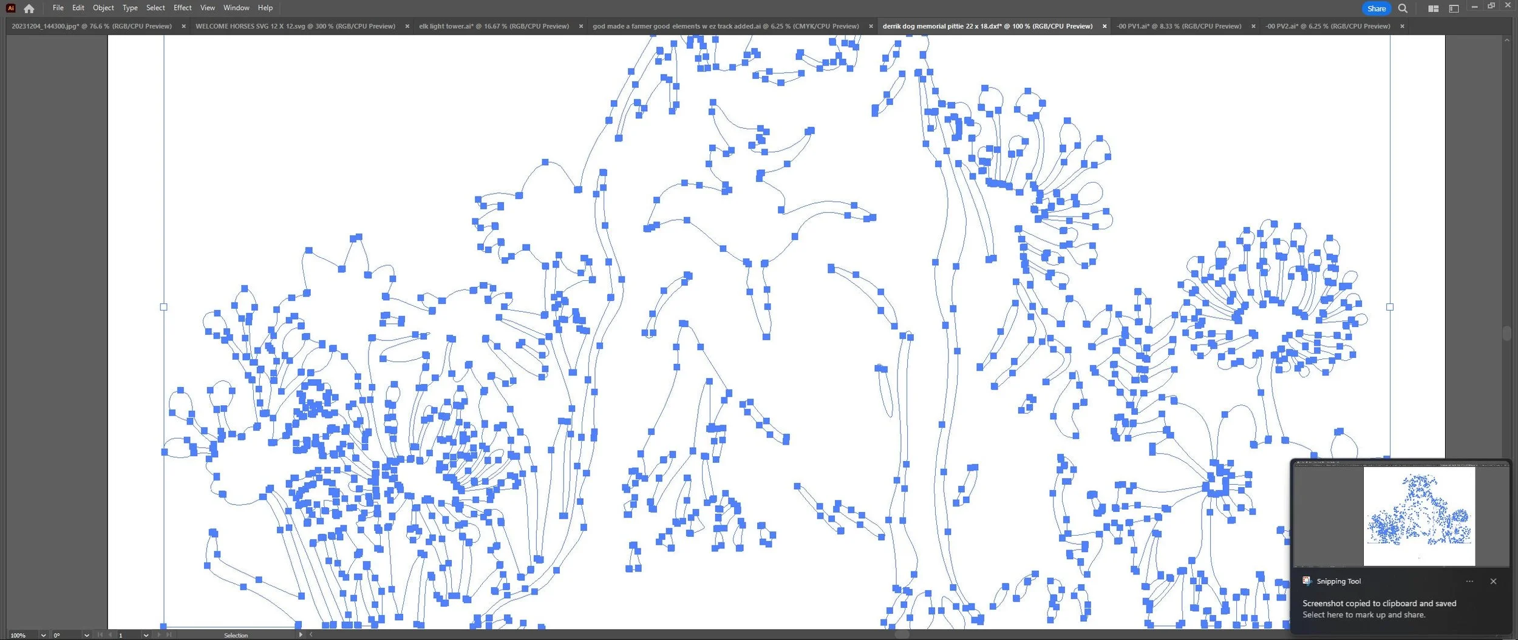
Task: Go to the last artboard
Action: (x=169, y=635)
